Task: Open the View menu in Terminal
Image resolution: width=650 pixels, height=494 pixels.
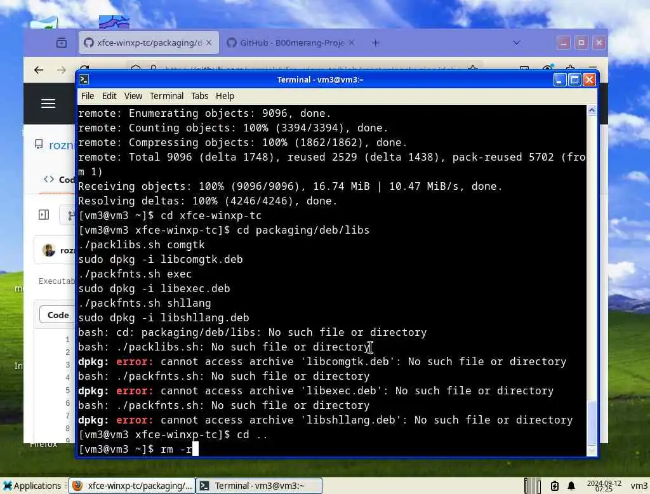Action: point(133,96)
